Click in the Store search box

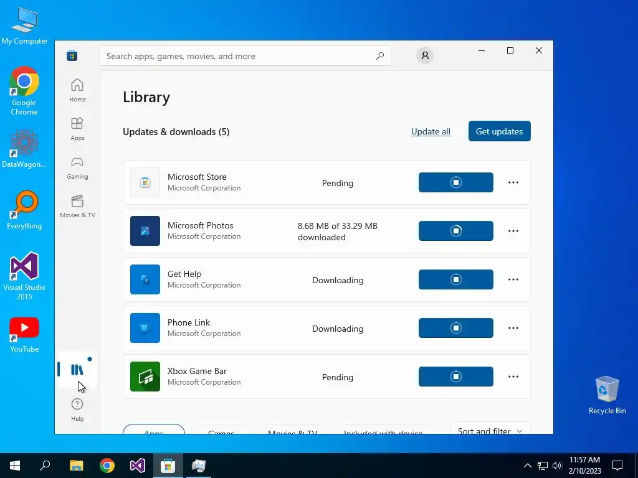click(x=245, y=56)
